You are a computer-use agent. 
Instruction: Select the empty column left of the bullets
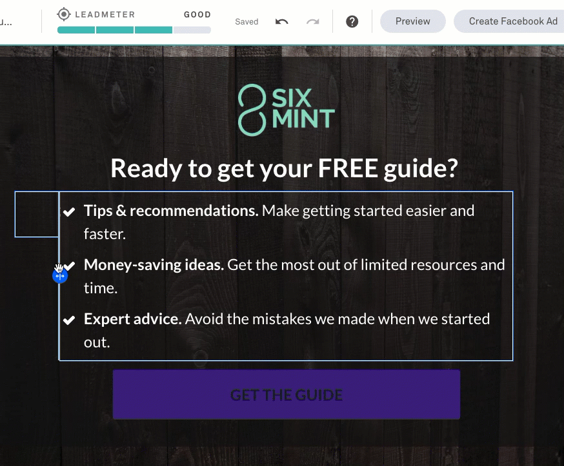[37, 215]
